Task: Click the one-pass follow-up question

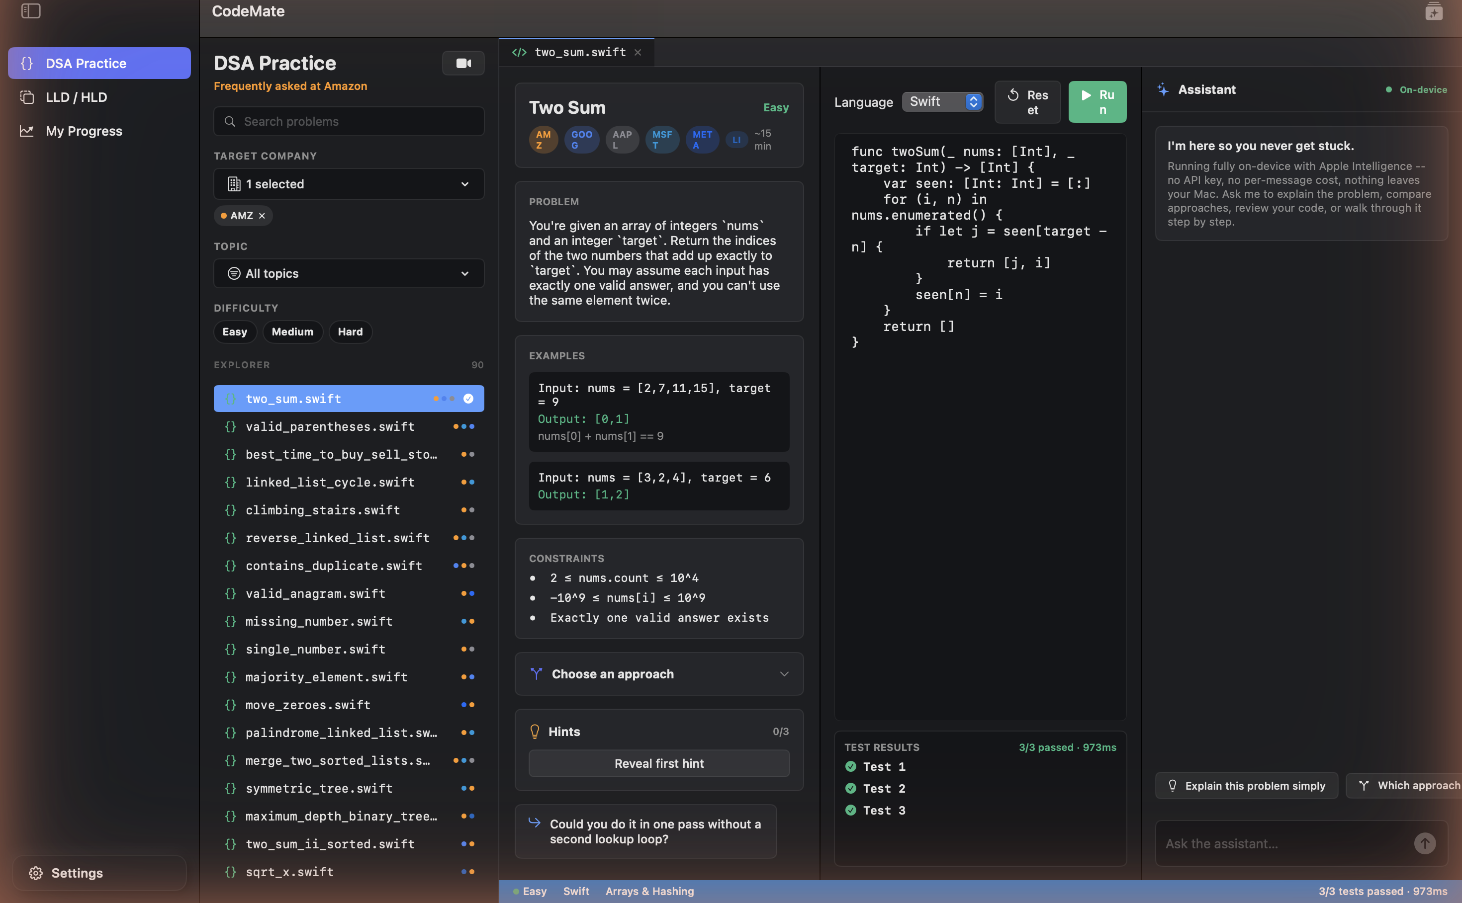Action: (646, 831)
